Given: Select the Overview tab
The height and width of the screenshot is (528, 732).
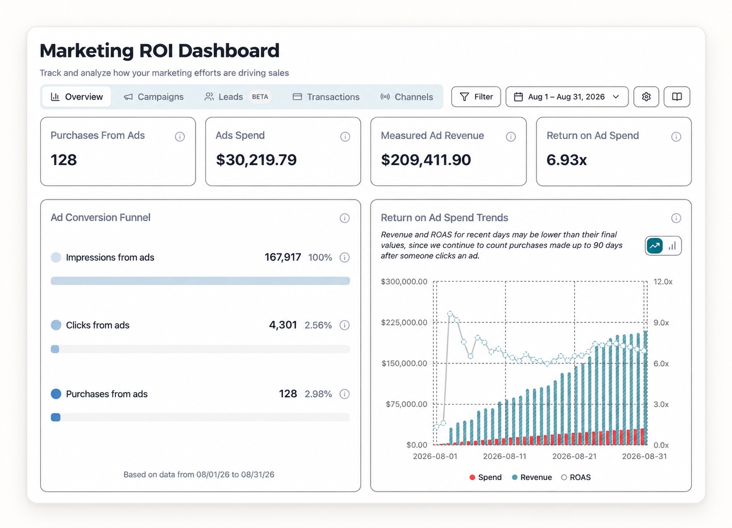Looking at the screenshot, I should pyautogui.click(x=77, y=97).
